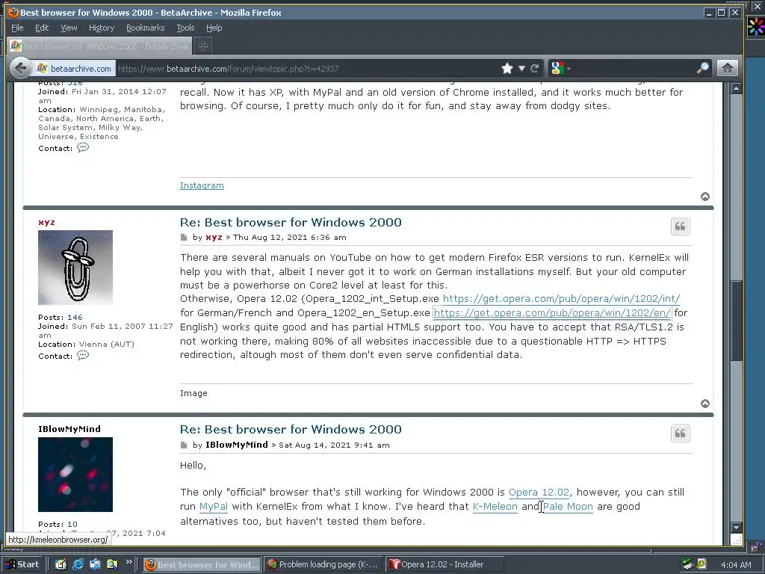765x574 pixels.
Task: Jump to top below Instagram signature
Action: [705, 197]
